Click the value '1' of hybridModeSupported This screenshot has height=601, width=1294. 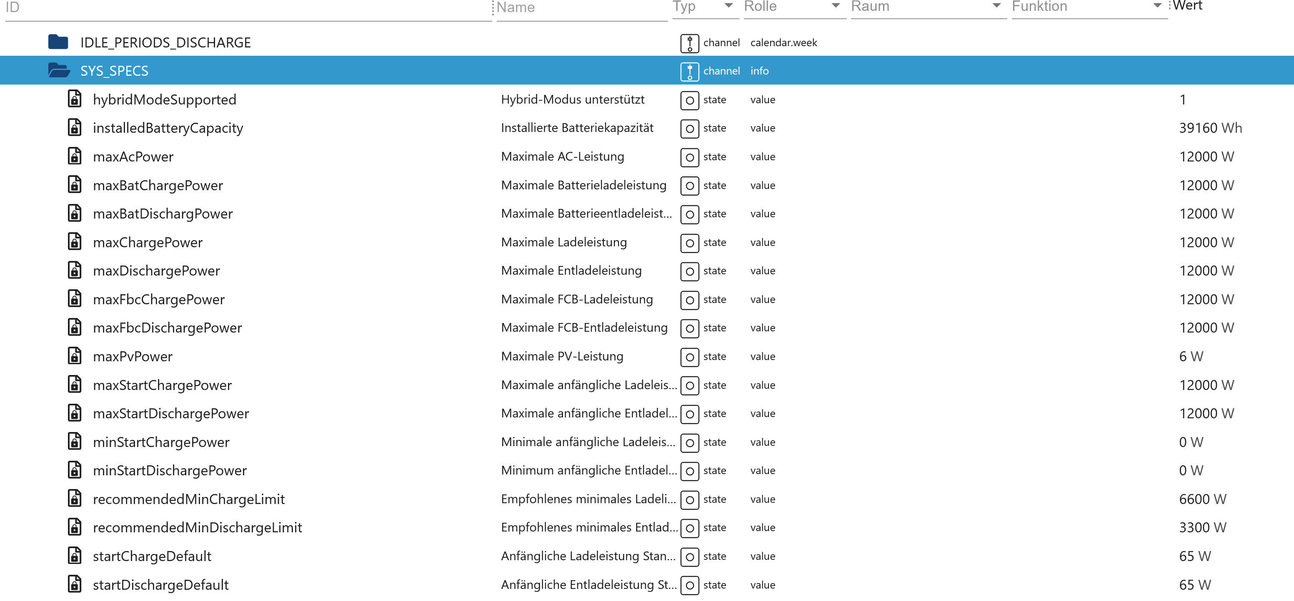1183,99
